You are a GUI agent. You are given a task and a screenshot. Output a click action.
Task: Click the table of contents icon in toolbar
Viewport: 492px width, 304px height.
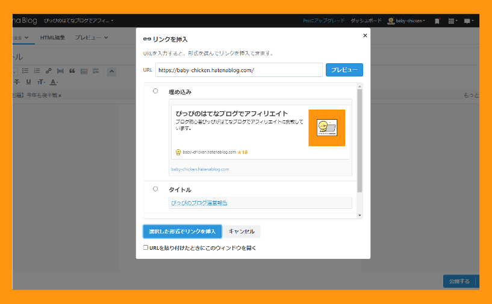[x=84, y=71]
